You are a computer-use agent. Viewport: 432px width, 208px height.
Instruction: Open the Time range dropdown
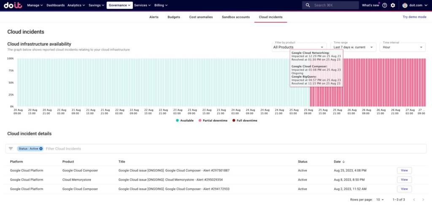[x=353, y=47]
